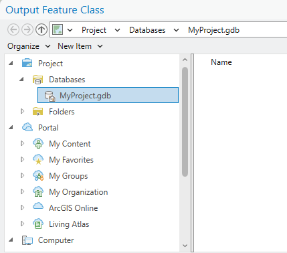
Task: Click the tree scrollbar up arrow
Action: [x=185, y=60]
